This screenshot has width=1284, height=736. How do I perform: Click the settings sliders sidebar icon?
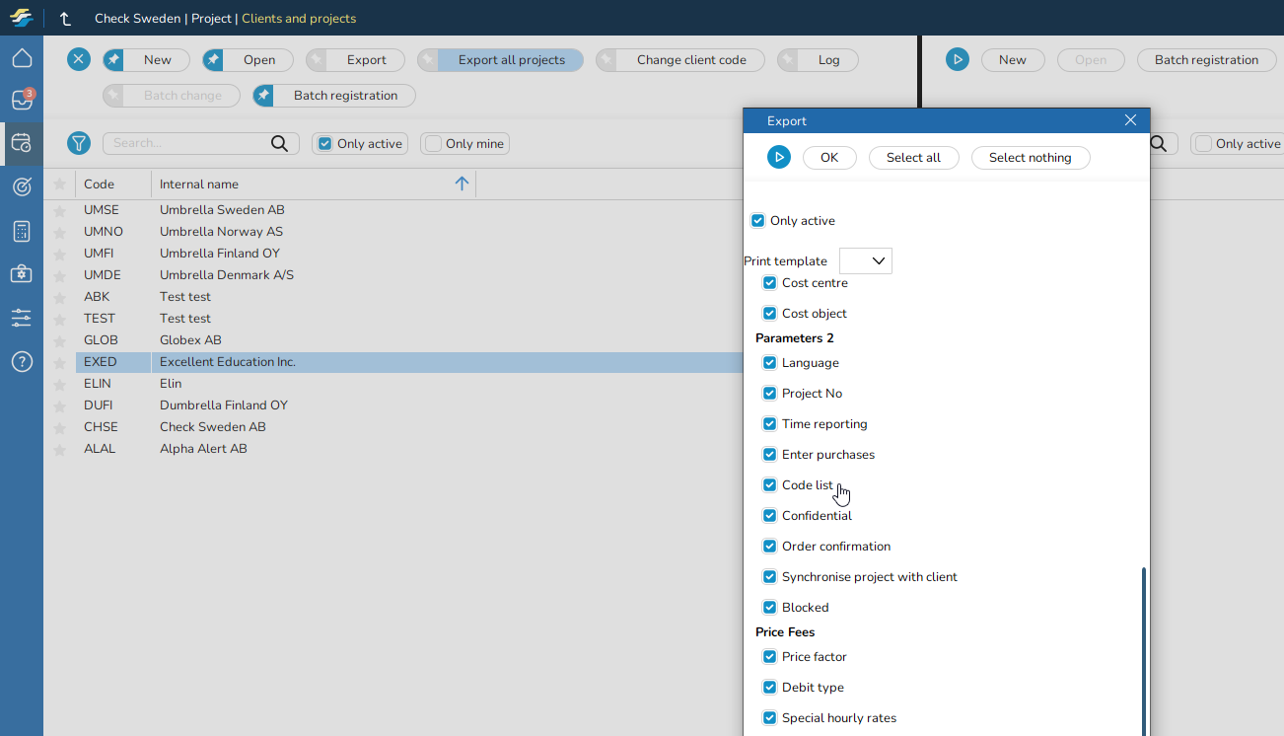(22, 318)
